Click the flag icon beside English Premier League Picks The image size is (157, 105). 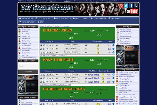click(x=117, y=72)
